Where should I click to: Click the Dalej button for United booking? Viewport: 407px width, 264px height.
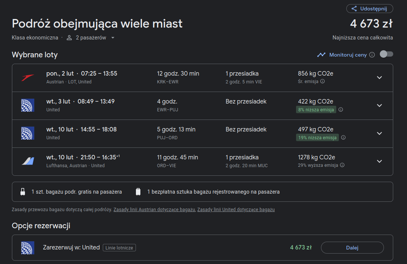(x=352, y=248)
